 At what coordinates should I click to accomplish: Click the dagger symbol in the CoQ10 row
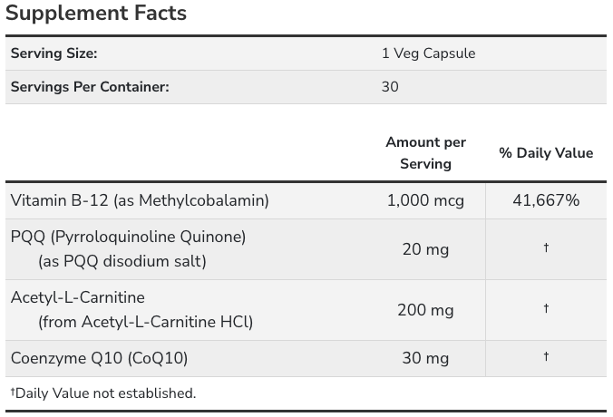click(x=546, y=356)
